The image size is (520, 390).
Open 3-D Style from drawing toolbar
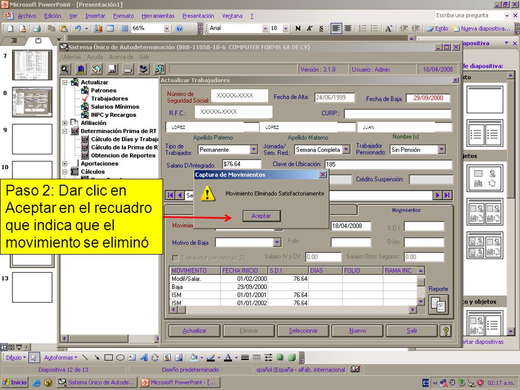click(292, 357)
